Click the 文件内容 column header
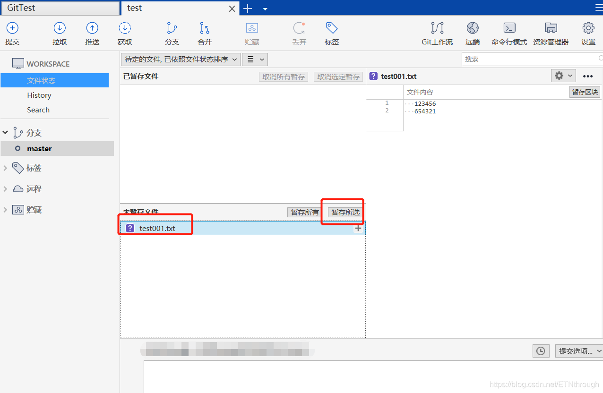Screen dimensions: 603x393 pos(420,92)
